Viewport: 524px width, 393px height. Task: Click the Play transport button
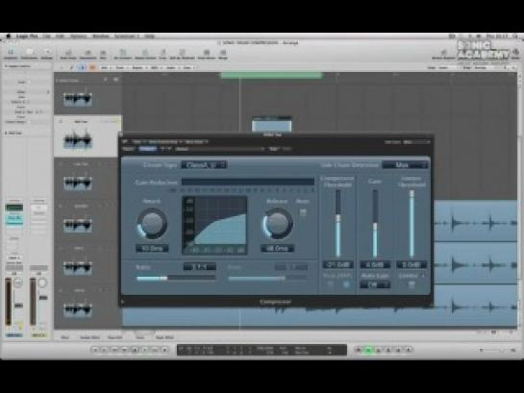pos(145,350)
